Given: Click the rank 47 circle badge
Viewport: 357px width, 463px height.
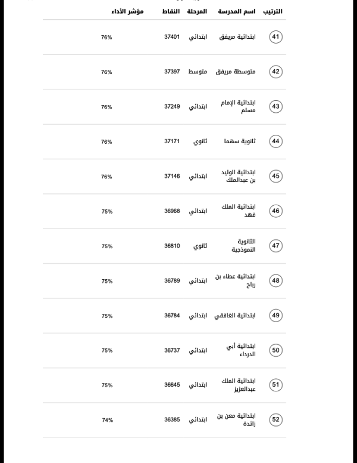Looking at the screenshot, I should click(275, 246).
